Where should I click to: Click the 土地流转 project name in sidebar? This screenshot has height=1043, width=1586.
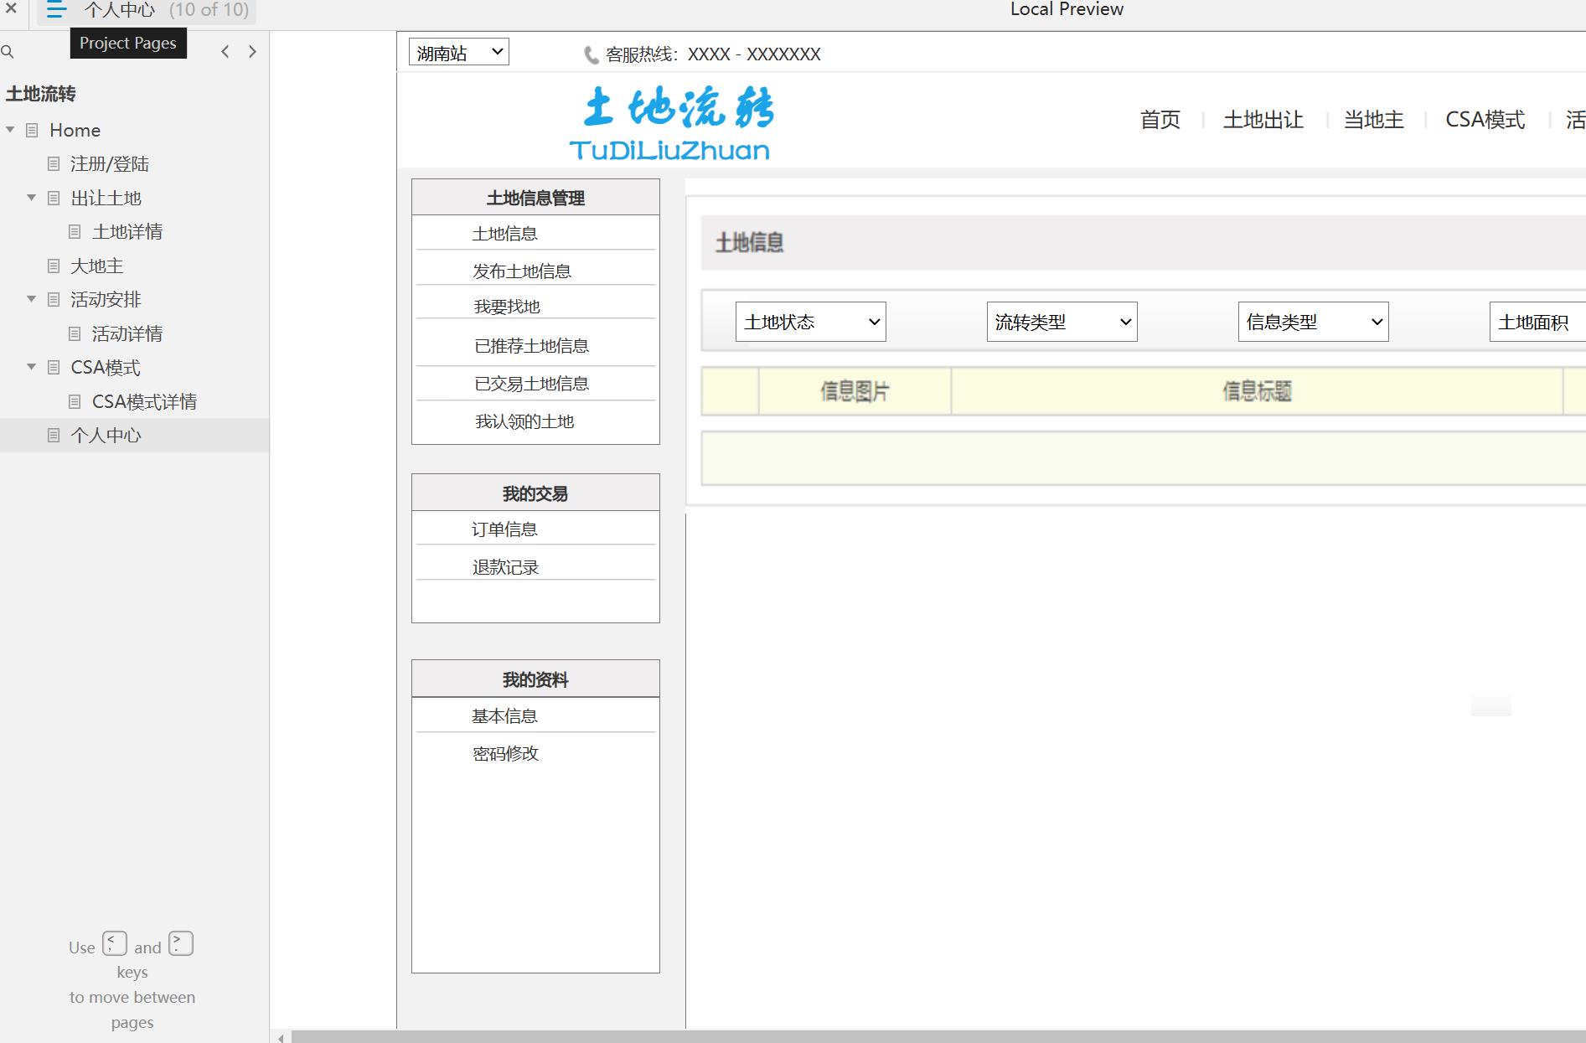[41, 94]
